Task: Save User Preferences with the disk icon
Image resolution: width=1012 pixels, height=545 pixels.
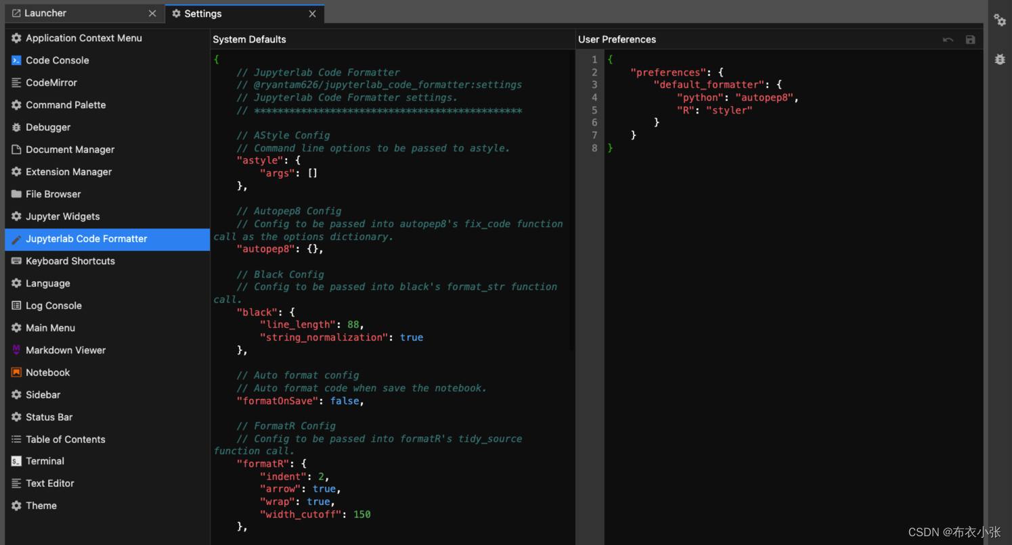Action: [970, 40]
